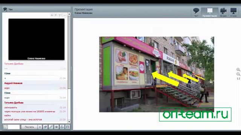Click the chat bubble icon in Чат panel header

[x=5, y=9]
